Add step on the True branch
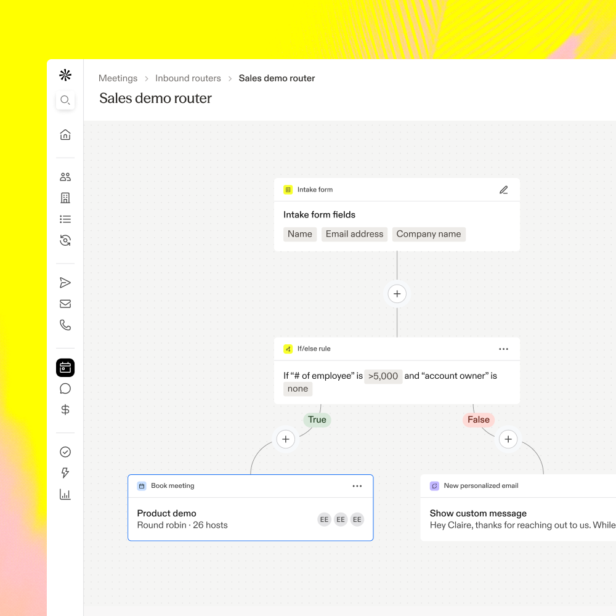 click(x=286, y=439)
